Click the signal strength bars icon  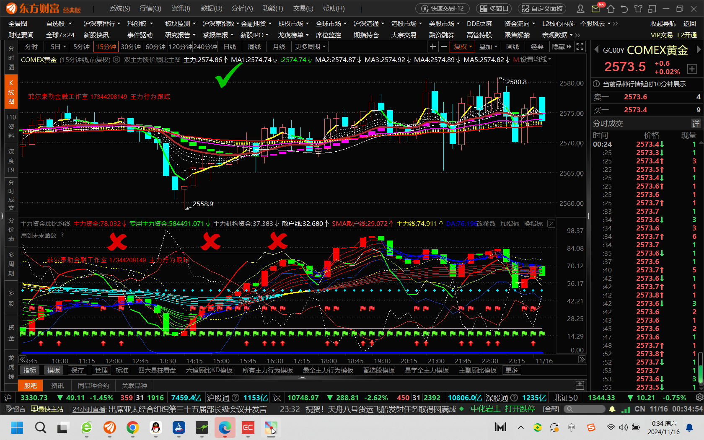pyautogui.click(x=626, y=409)
